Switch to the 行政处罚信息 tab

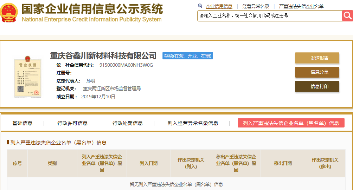(128, 123)
